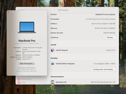Screen dimensions: 126x94
Task: Click the macOS Sequoia icon
Action: tap(53, 50)
